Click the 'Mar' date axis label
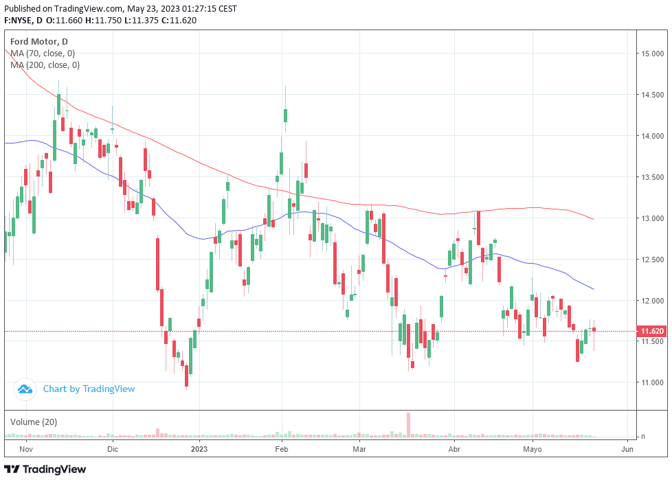672x482 pixels. (x=359, y=449)
